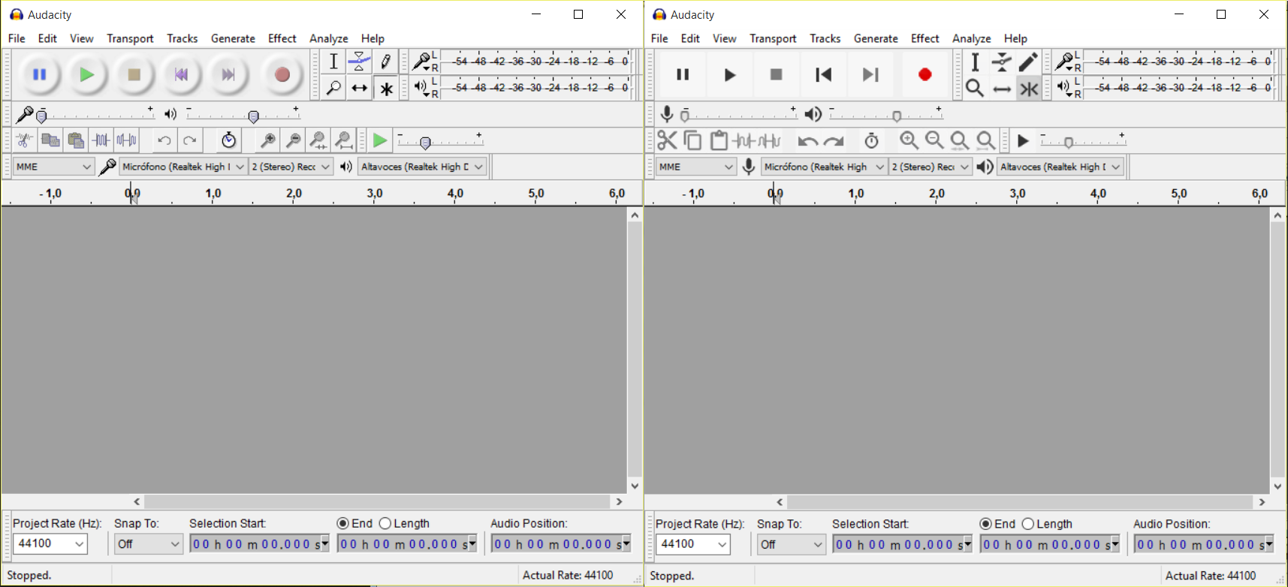This screenshot has width=1288, height=587.
Task: Select Length radio button in right window
Action: 1028,524
